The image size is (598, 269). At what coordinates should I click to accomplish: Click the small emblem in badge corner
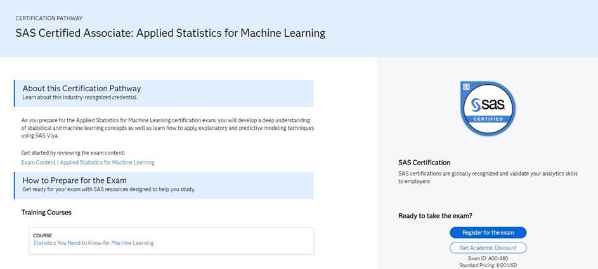pos(465,85)
